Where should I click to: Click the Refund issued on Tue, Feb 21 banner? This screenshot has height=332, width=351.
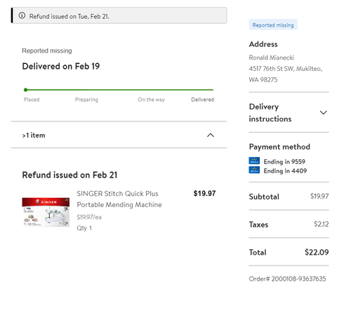[119, 15]
